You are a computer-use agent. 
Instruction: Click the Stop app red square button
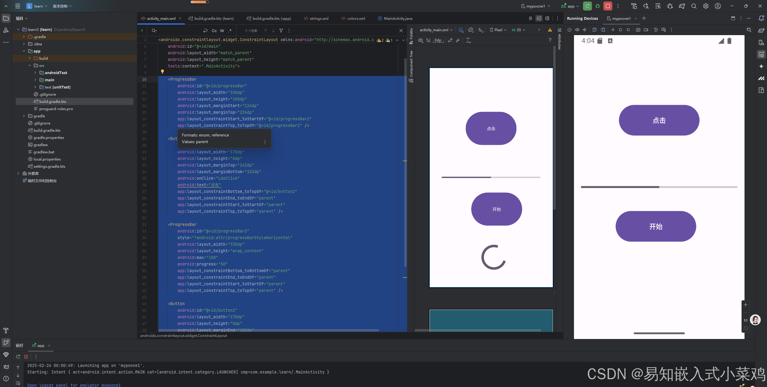point(608,6)
